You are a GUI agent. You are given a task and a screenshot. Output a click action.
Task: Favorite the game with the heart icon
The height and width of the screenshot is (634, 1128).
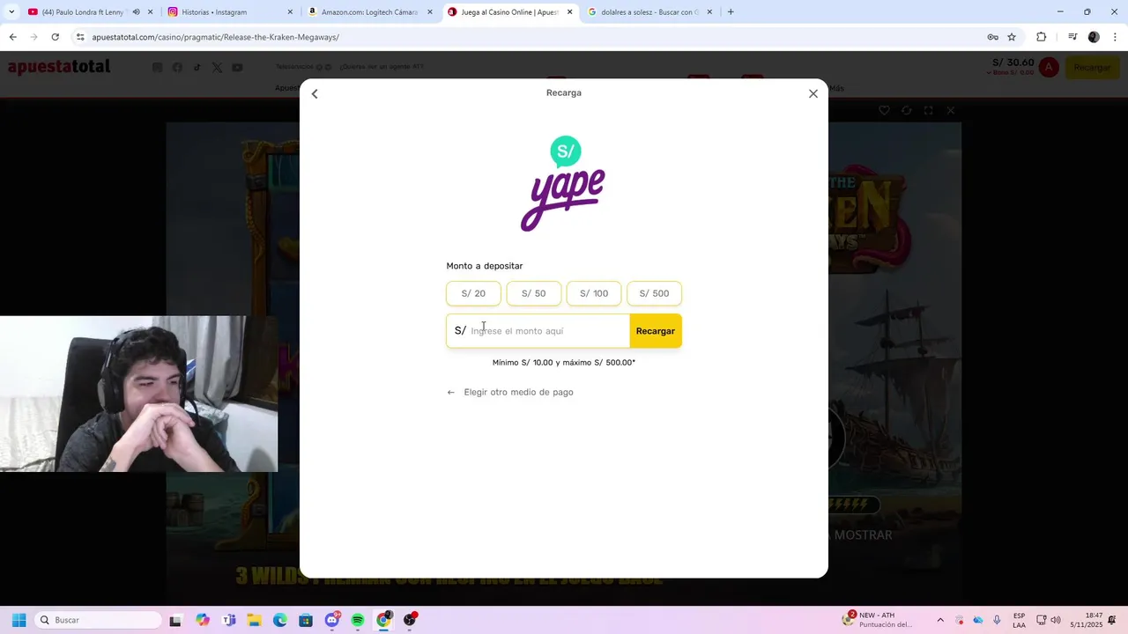coord(884,110)
